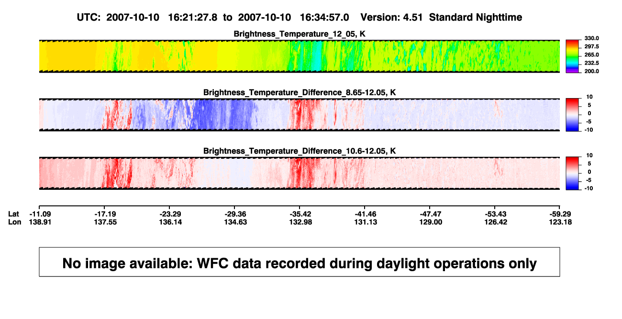Click longitude value 123.18

[x=560, y=222]
